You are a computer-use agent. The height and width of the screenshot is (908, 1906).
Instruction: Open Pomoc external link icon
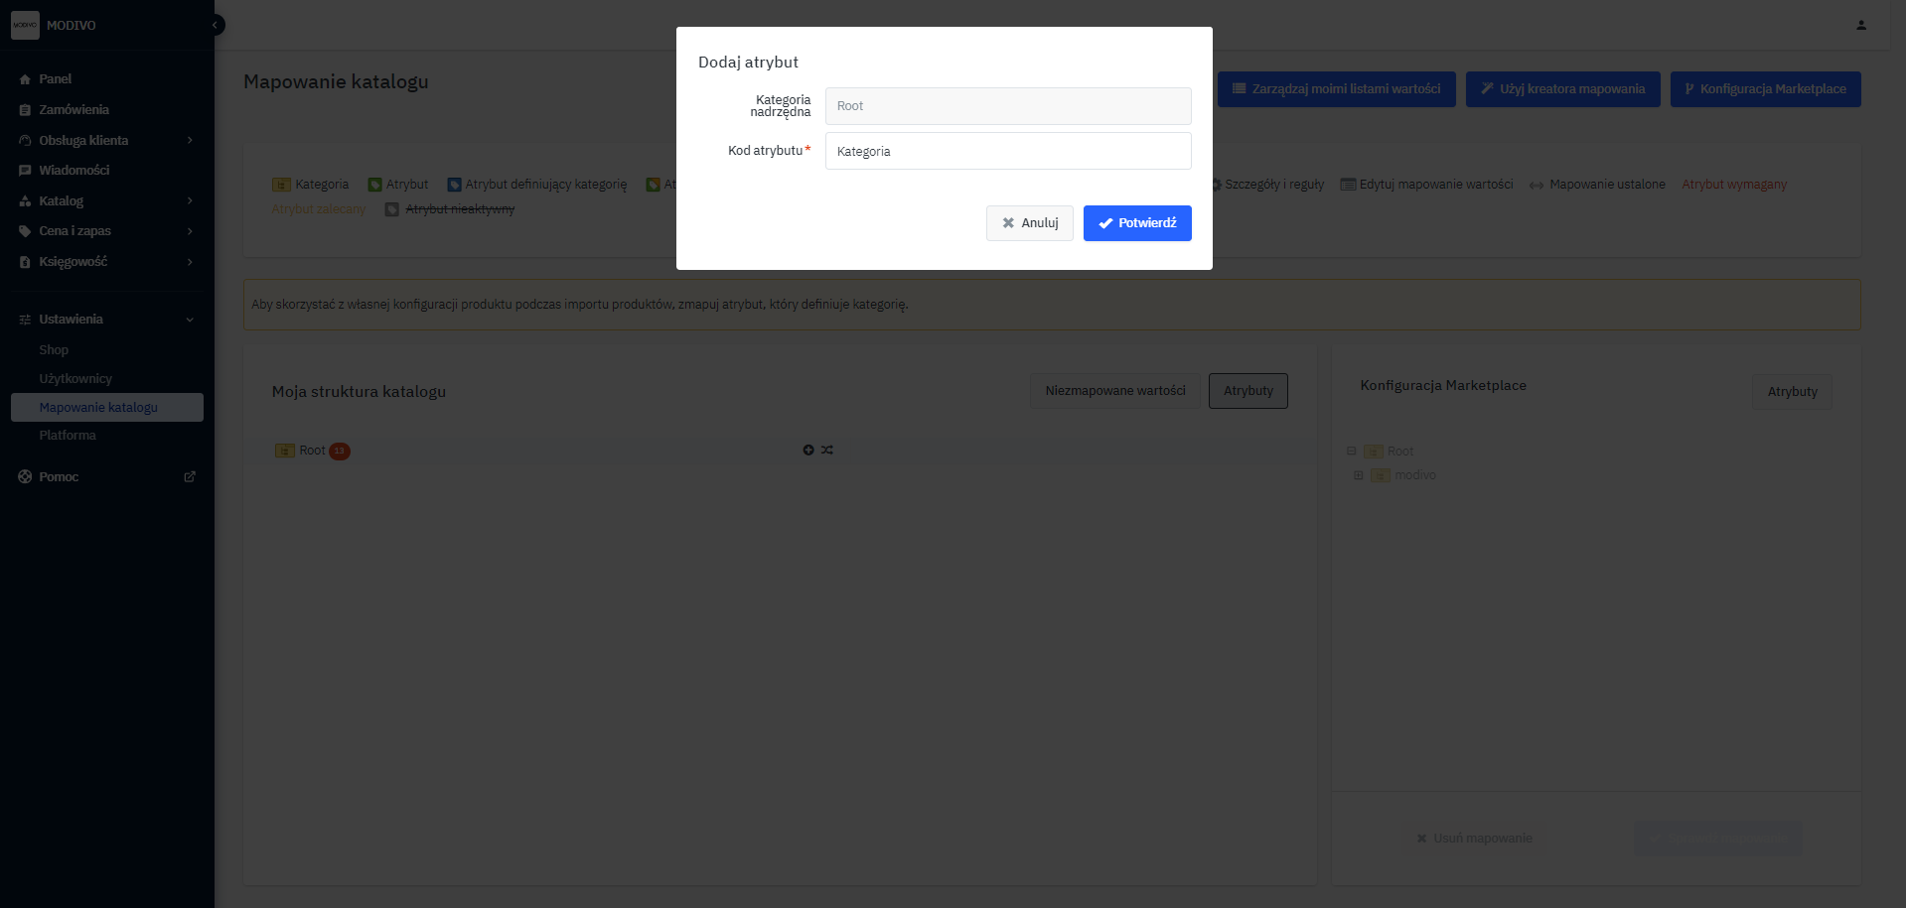click(x=190, y=477)
